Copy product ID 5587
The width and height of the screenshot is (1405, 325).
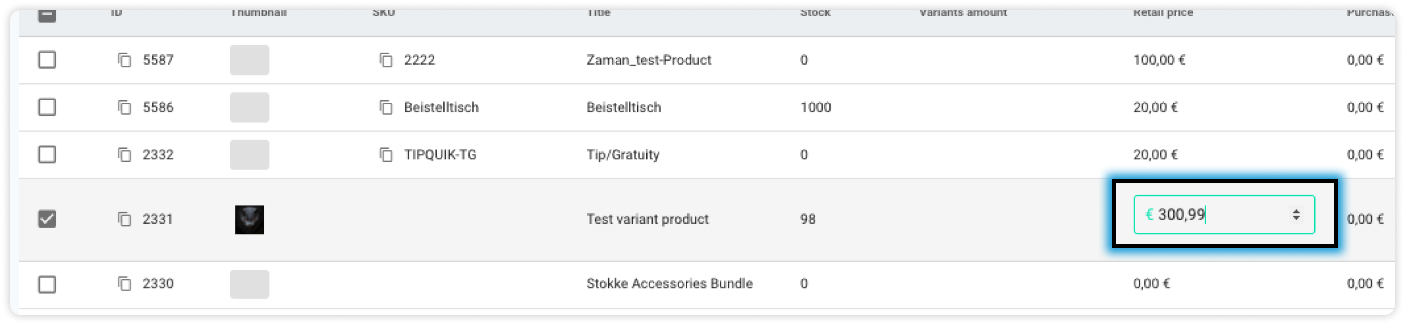click(x=124, y=60)
